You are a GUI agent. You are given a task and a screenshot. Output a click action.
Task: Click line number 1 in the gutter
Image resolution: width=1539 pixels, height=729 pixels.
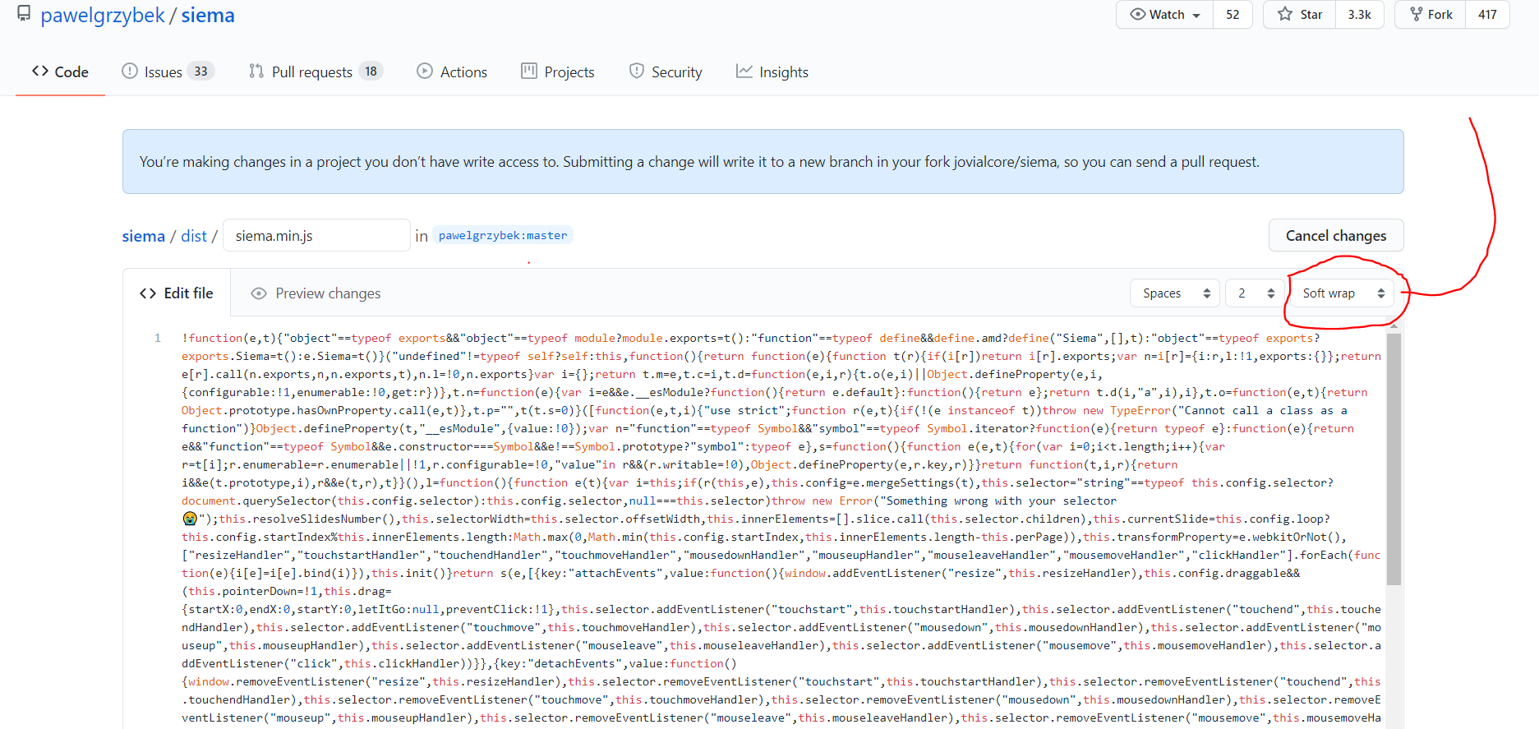pos(158,338)
